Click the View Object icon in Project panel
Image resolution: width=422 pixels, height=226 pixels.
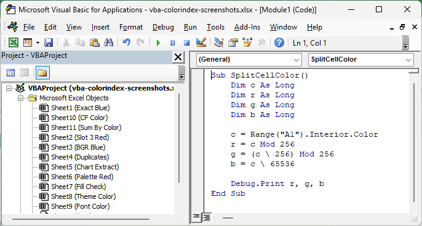tap(24, 73)
